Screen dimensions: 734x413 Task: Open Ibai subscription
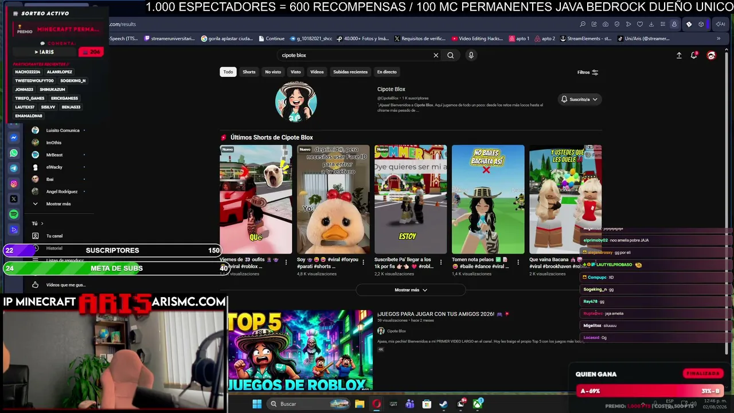50,179
